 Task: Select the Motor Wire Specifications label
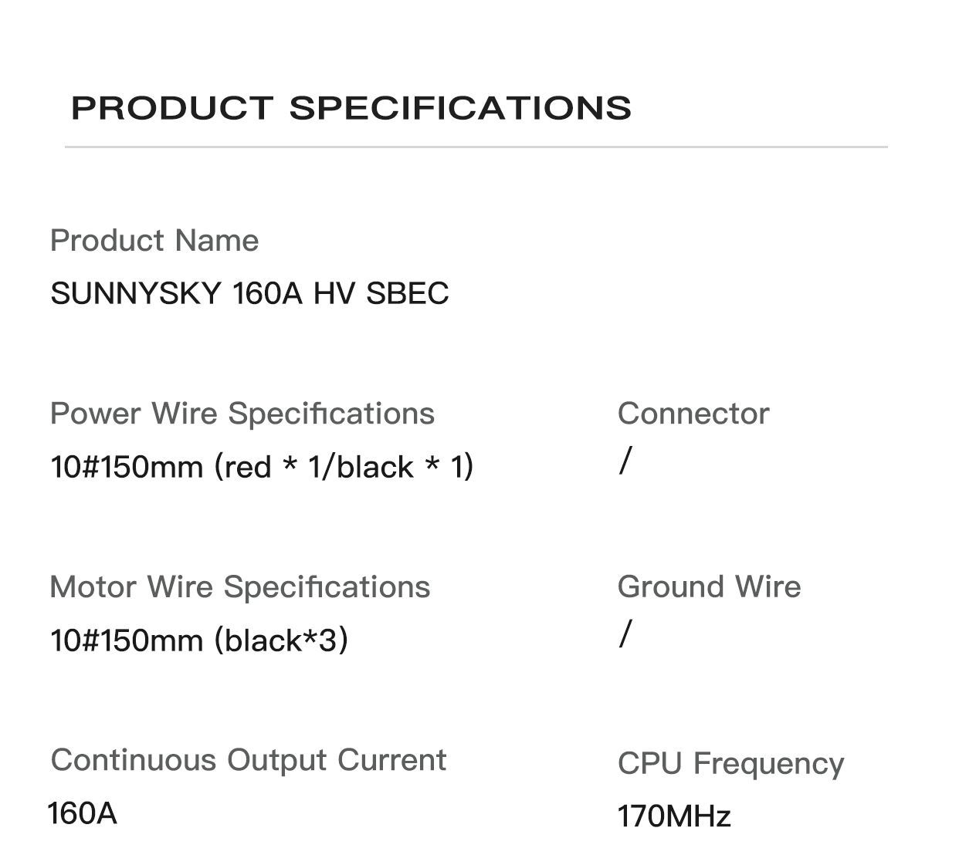[x=240, y=587]
